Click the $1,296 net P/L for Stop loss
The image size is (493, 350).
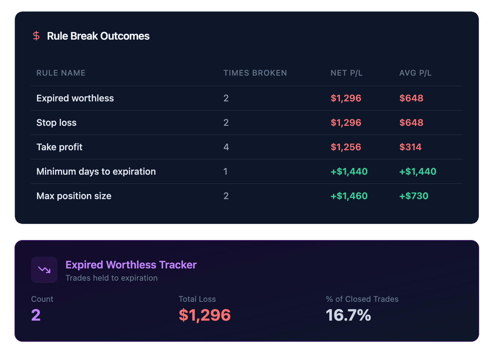(346, 122)
